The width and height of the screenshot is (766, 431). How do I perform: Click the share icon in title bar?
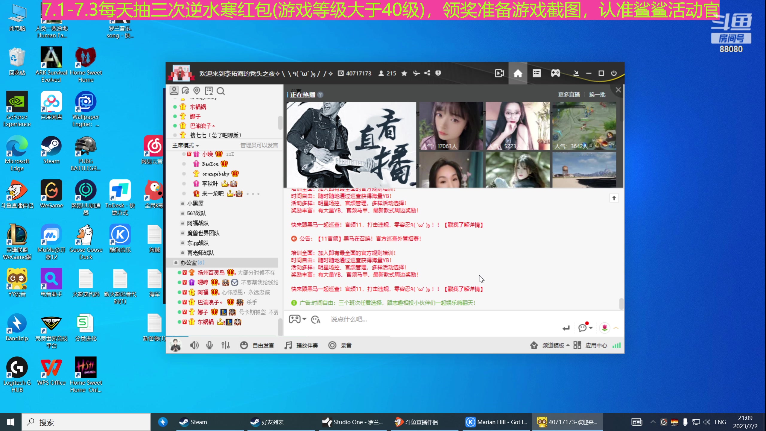click(427, 73)
